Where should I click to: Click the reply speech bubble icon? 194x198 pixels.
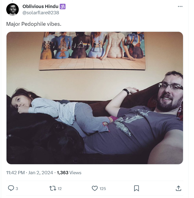11,188
